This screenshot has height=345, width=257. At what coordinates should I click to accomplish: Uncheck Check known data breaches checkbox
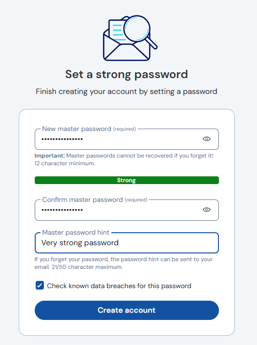pos(40,286)
